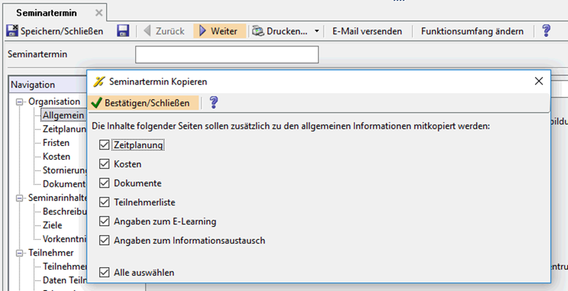This screenshot has width=568, height=291.
Task: Click the Weiter forward arrow
Action: (x=203, y=31)
